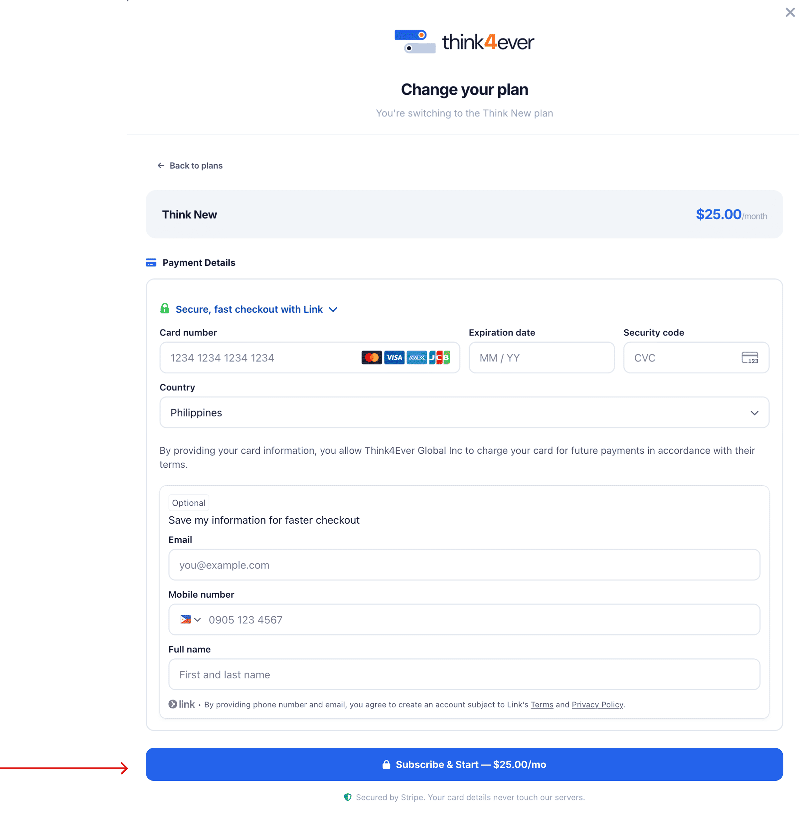Image resolution: width=799 pixels, height=815 pixels.
Task: Focus the Full name field
Action: (464, 674)
